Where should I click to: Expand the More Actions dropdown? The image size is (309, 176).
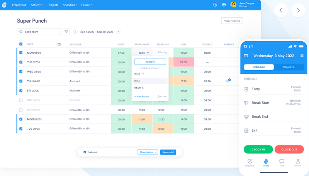pyautogui.click(x=148, y=152)
